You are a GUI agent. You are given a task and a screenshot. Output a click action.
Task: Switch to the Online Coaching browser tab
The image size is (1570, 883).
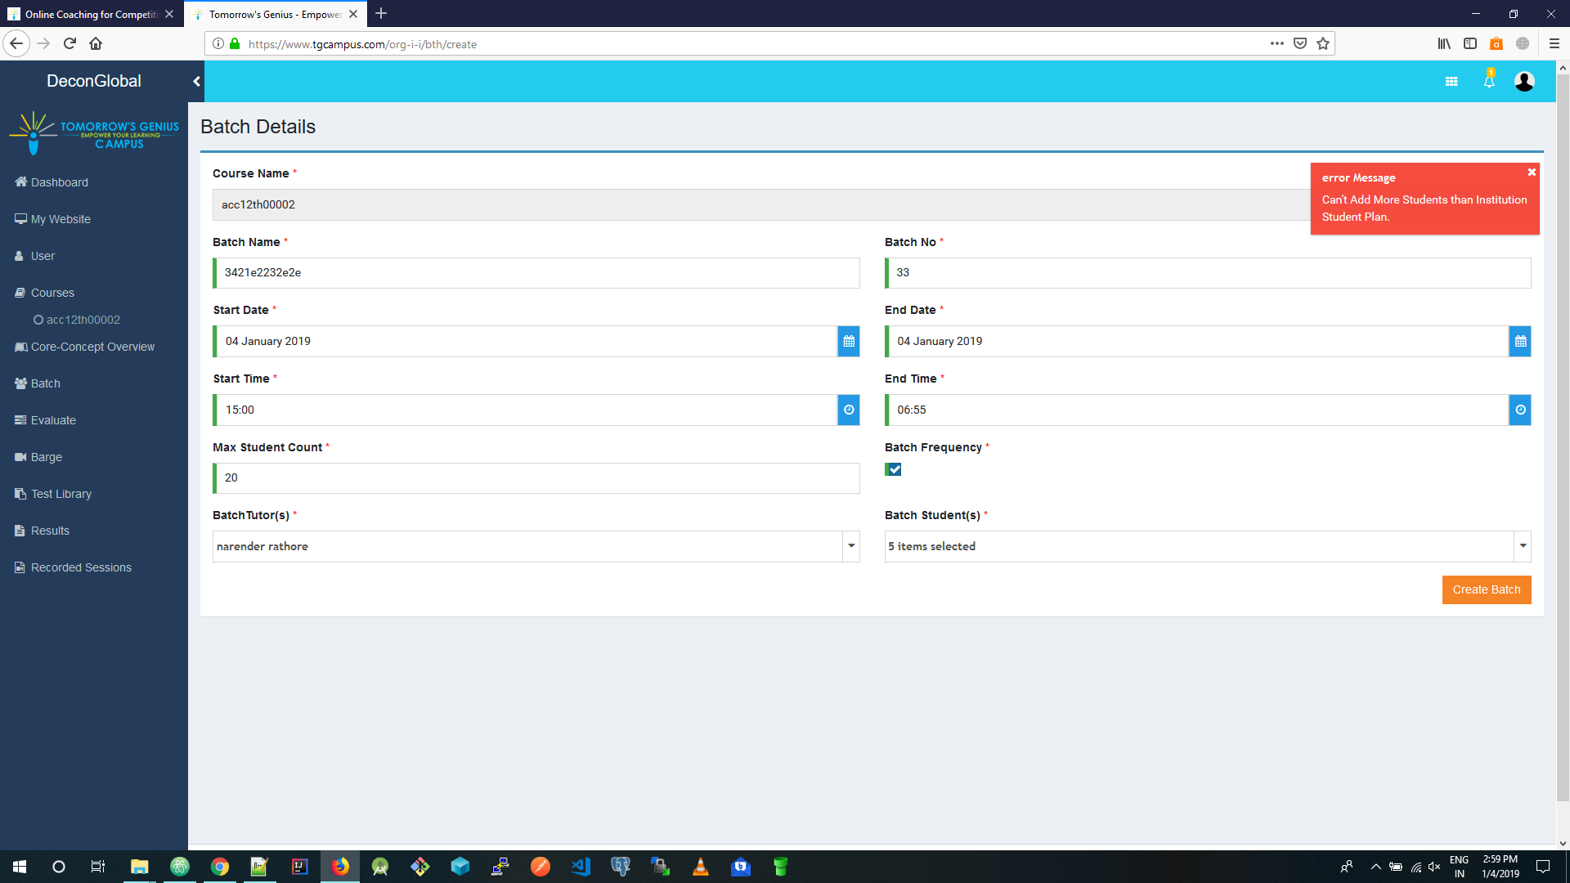(x=90, y=14)
